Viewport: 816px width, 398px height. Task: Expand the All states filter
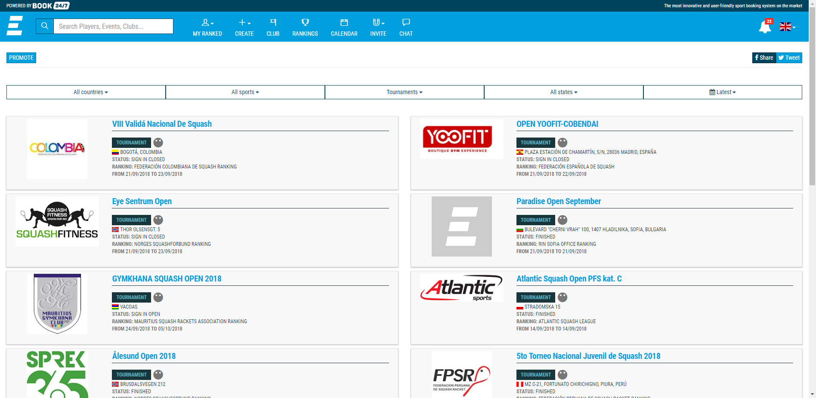click(x=564, y=92)
